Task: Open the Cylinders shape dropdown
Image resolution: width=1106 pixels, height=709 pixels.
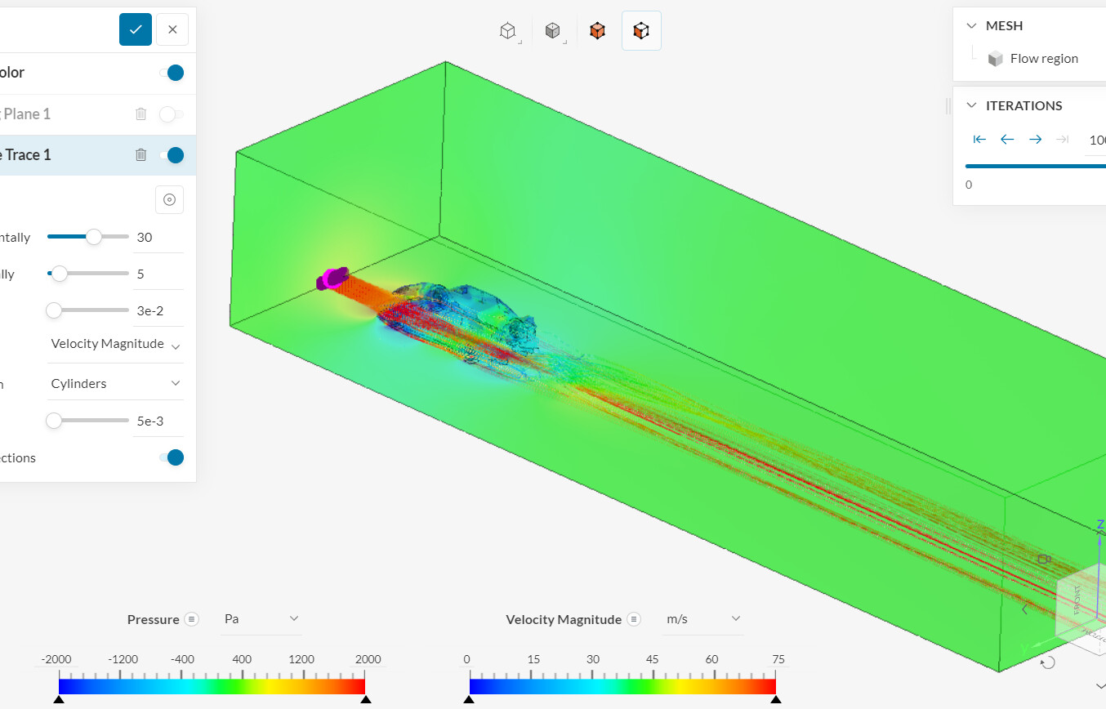Action: click(x=114, y=382)
